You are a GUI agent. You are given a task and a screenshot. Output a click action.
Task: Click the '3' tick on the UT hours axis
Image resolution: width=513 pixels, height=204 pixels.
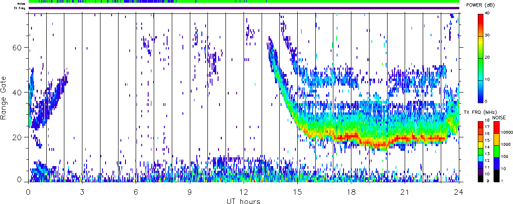tap(82, 192)
